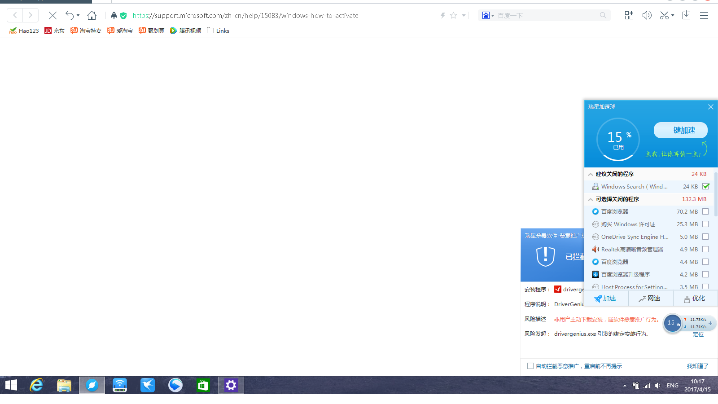Click the magnifier search icon
Screen dimensions: 718x404
point(603,15)
